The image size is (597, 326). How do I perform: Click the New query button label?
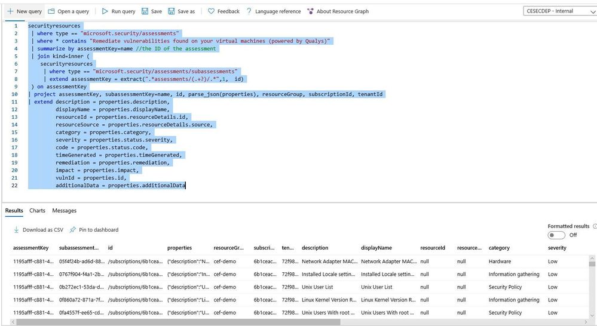pos(29,11)
